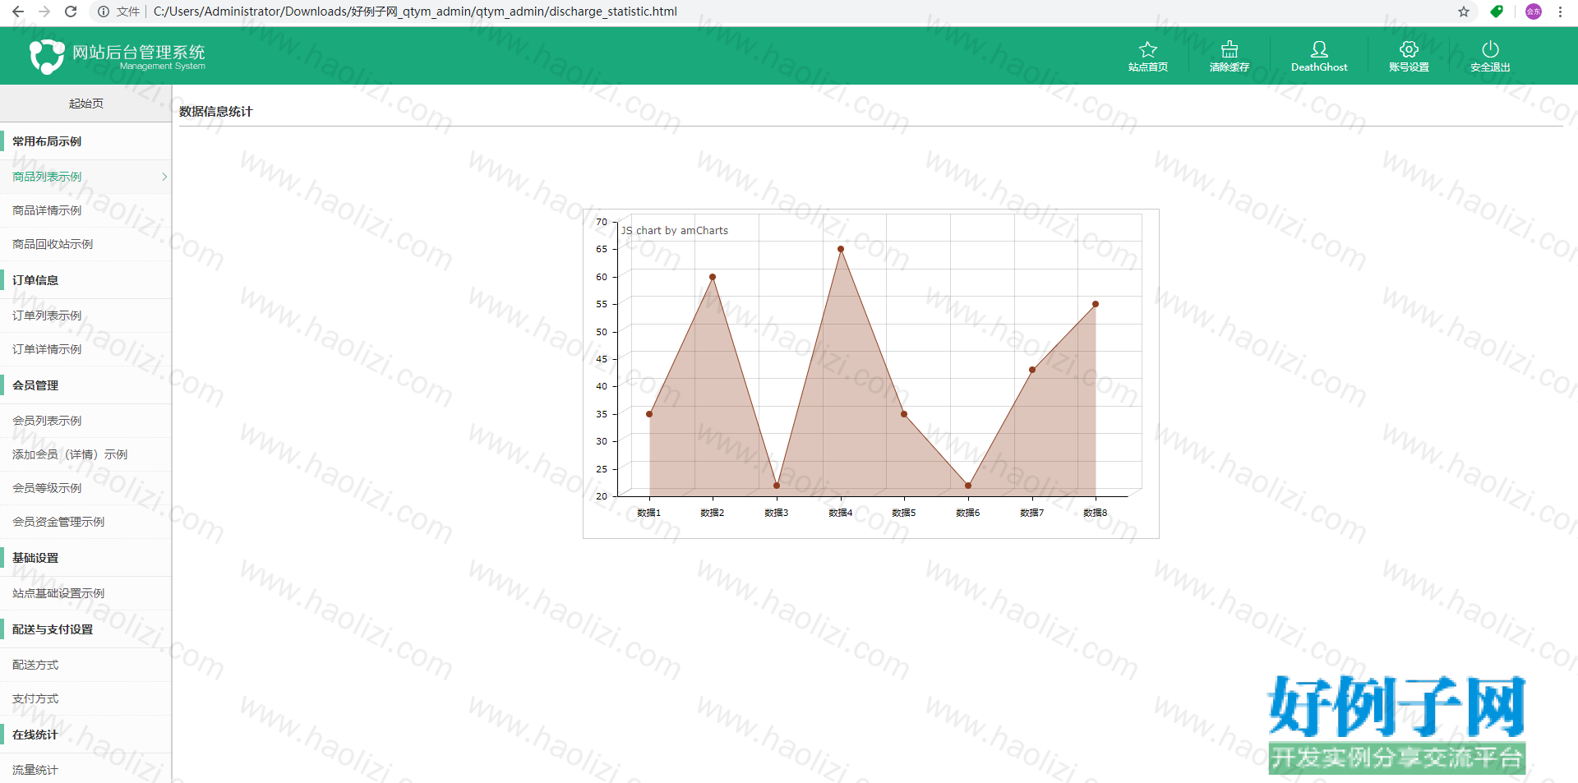
Task: Click the browser address bar URL
Action: click(415, 12)
